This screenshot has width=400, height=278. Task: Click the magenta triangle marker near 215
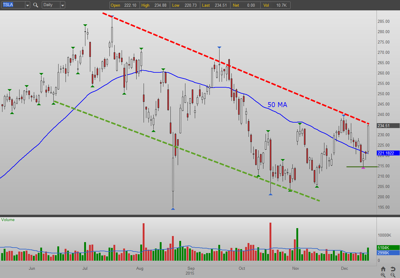click(x=363, y=168)
